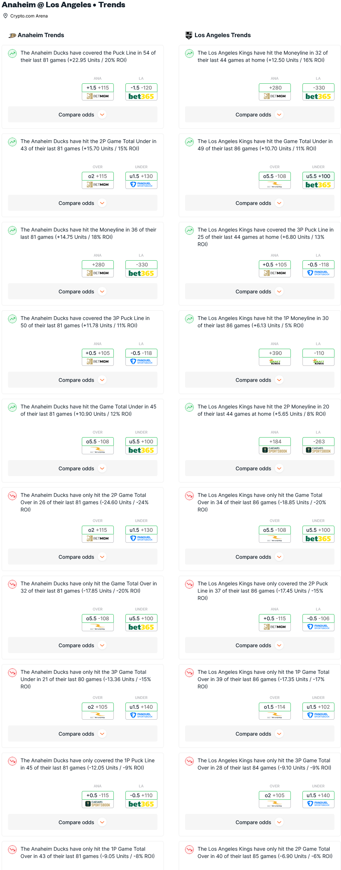Image resolution: width=341 pixels, height=870 pixels.
Task: Click red downtrend icon beside Ducks 2P Over
Action: [x=12, y=496]
